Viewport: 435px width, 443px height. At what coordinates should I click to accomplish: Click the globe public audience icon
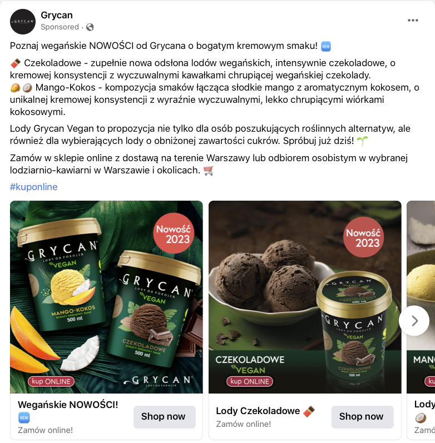pyautogui.click(x=90, y=27)
